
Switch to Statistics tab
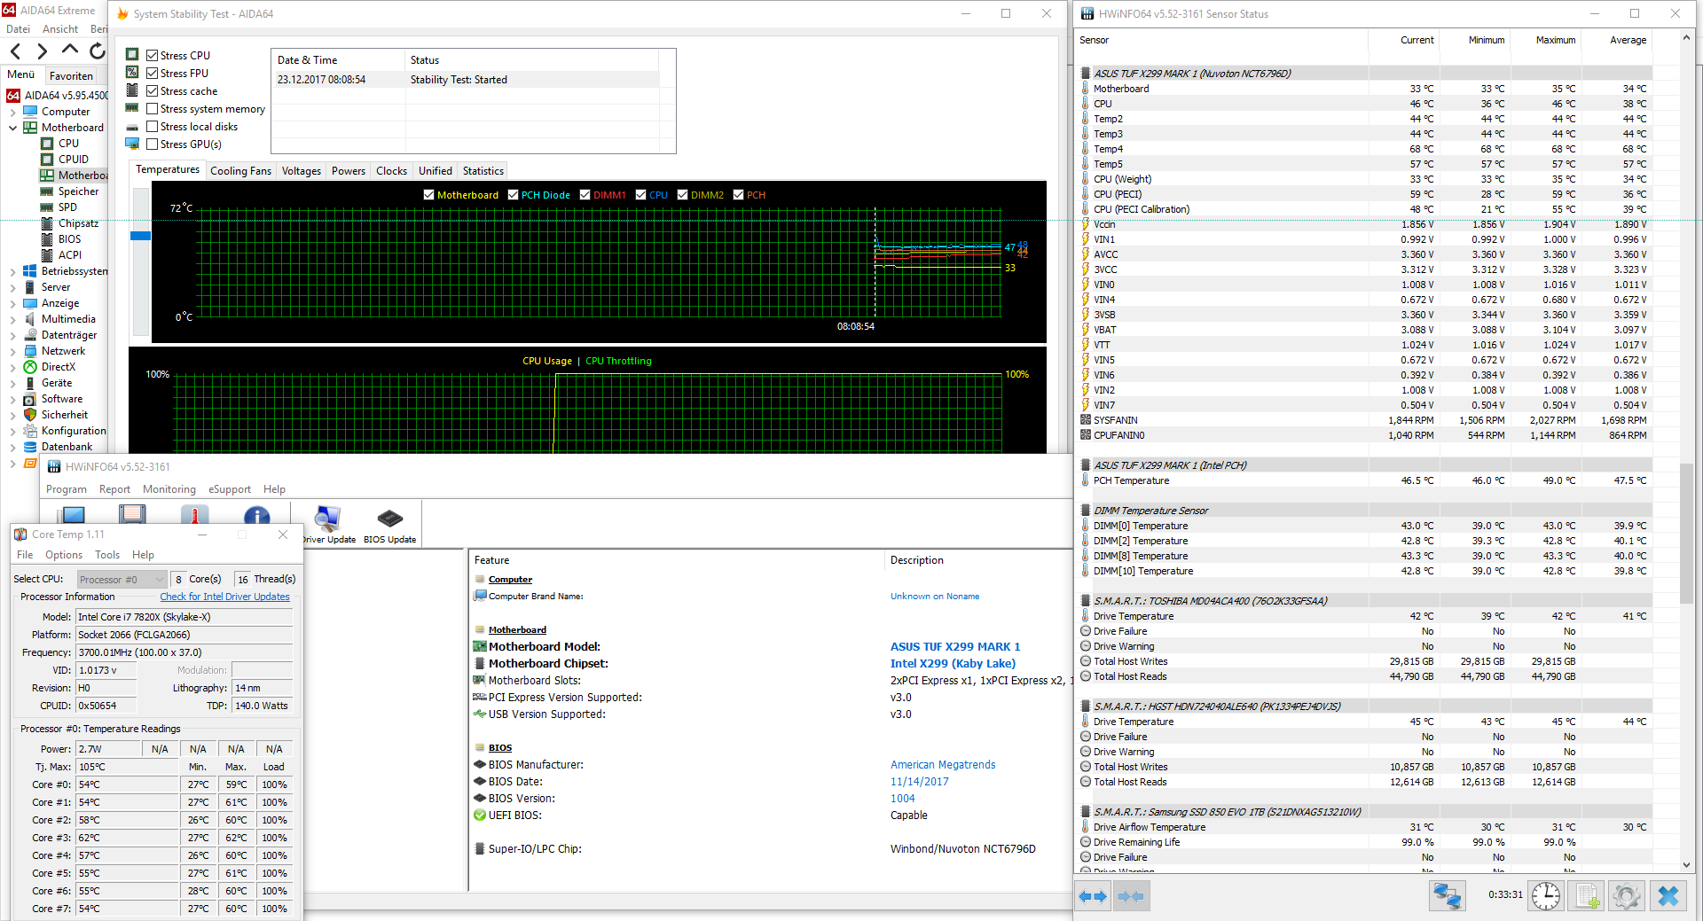tap(483, 171)
